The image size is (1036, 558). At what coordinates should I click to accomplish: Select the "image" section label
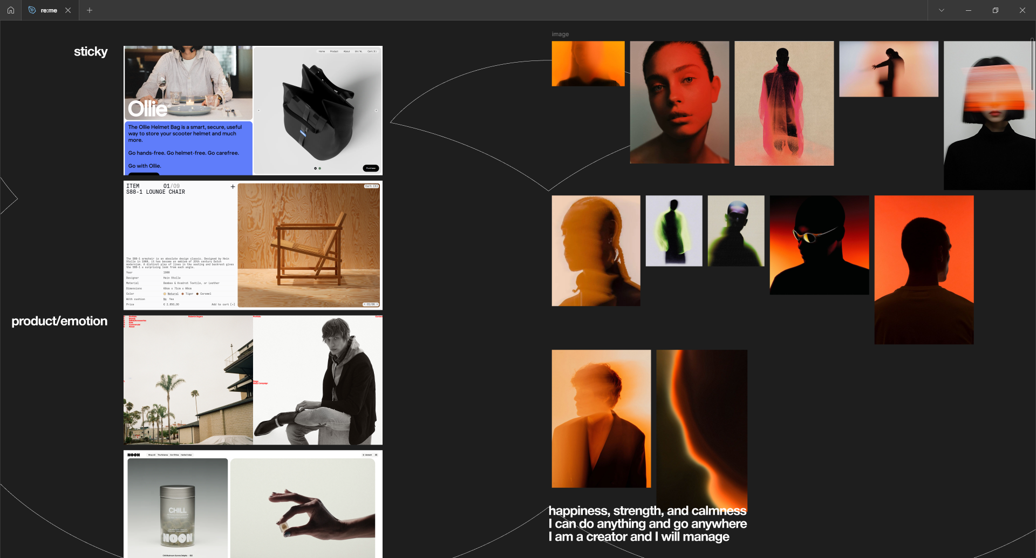560,34
